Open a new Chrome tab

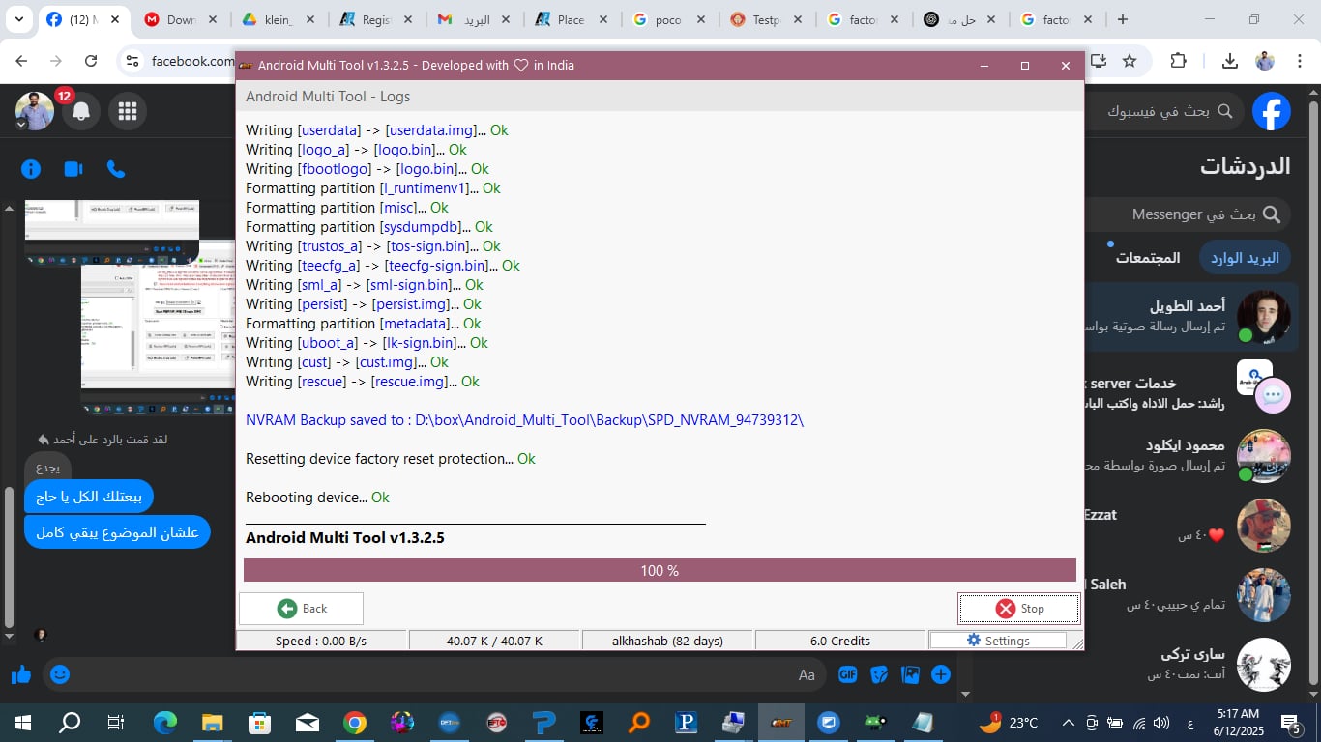click(x=1123, y=19)
